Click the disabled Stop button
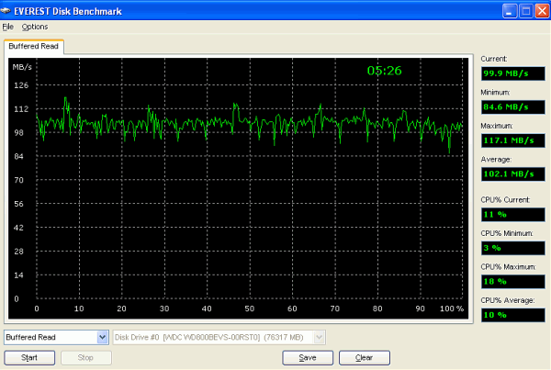 pos(86,358)
